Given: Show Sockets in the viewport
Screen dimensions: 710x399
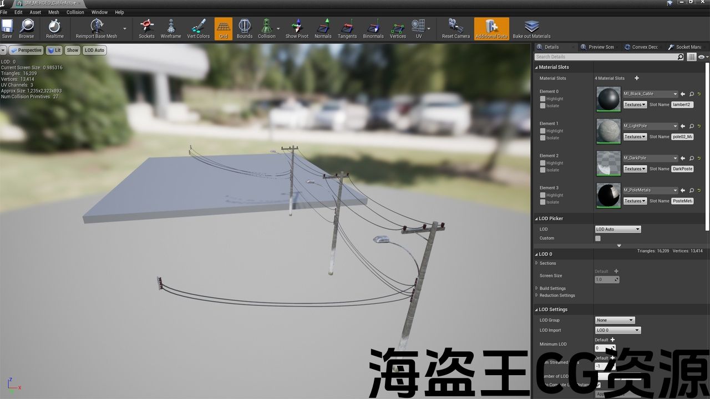Looking at the screenshot, I should click(x=146, y=29).
